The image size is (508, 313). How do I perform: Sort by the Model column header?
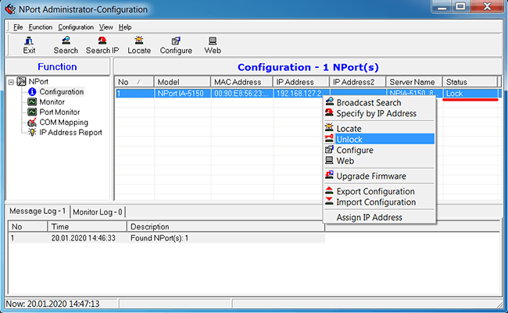tap(182, 82)
